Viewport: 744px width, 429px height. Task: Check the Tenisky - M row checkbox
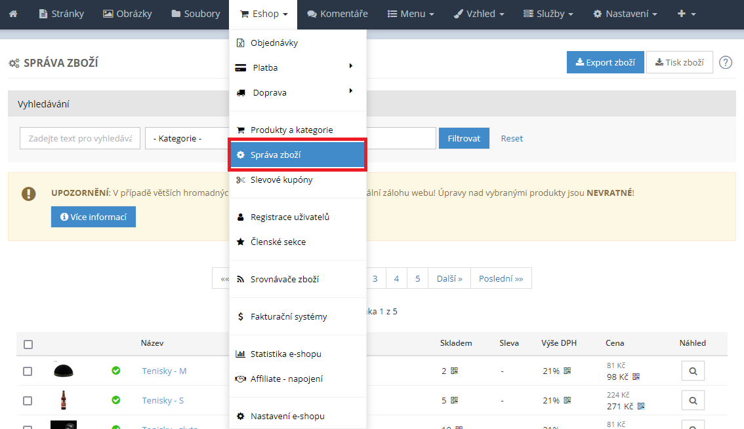[x=28, y=371]
